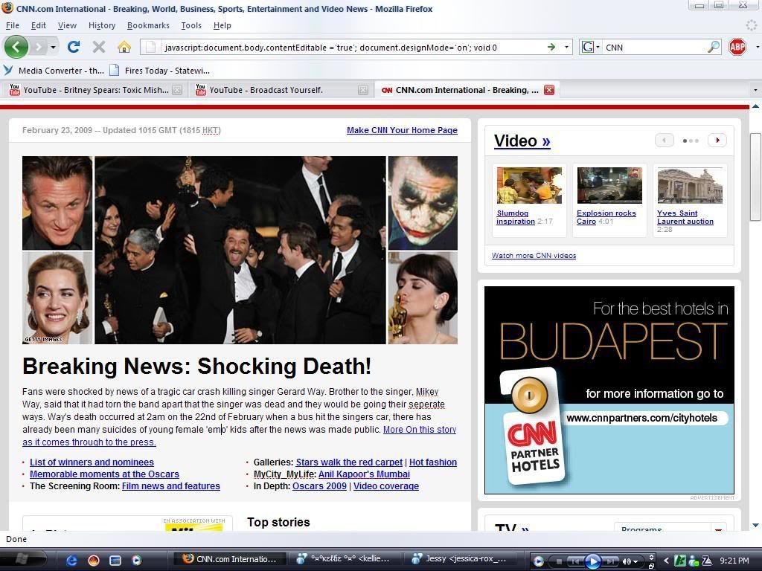This screenshot has height=571, width=762.
Task: Go to the Home page icon
Action: (124, 47)
